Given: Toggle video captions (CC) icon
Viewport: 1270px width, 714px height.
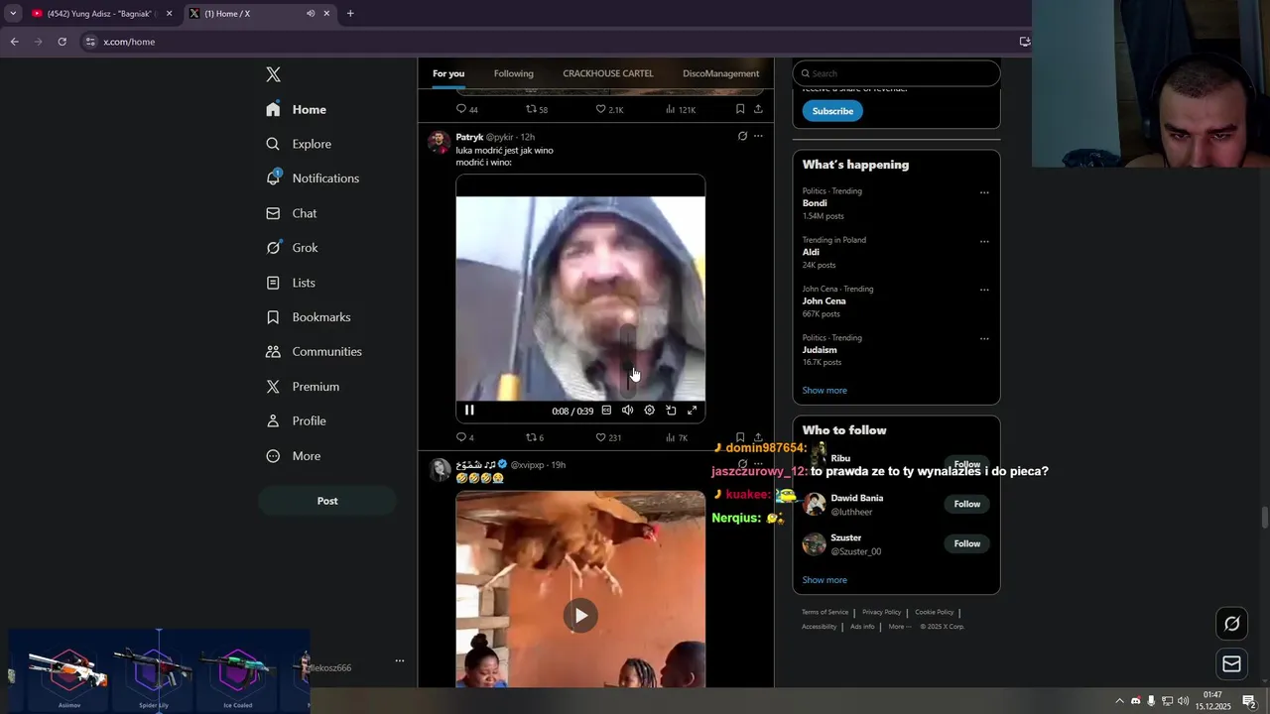Looking at the screenshot, I should 606,411.
